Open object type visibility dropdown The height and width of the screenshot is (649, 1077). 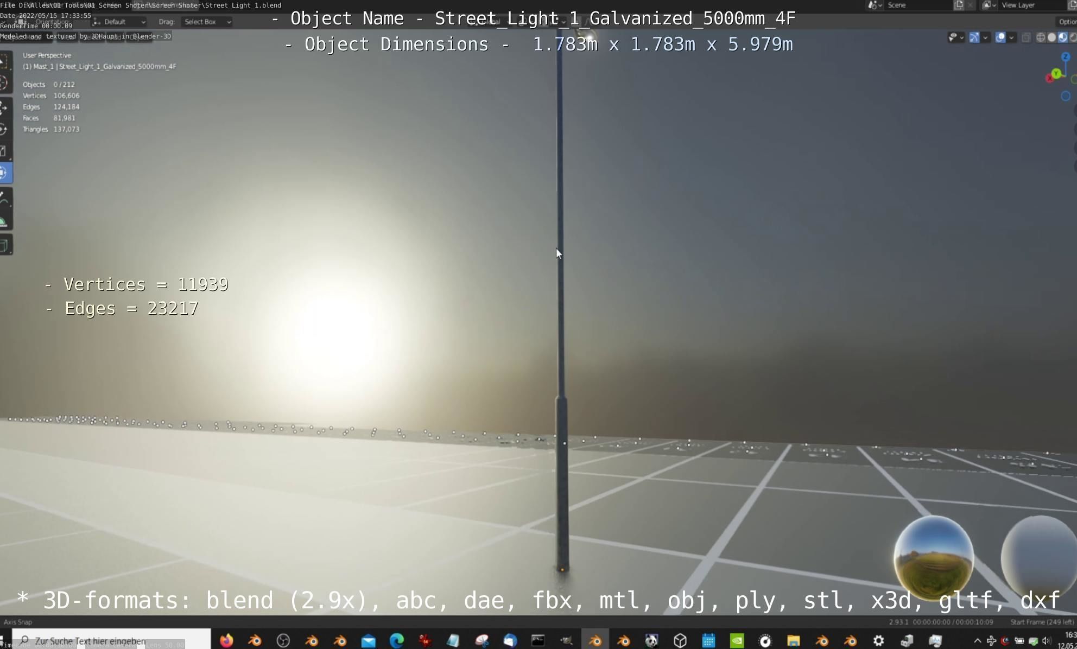(955, 37)
